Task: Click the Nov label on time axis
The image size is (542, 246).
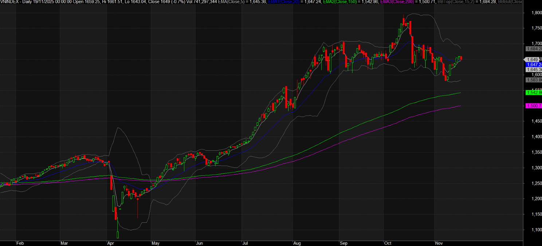Action: [439, 243]
